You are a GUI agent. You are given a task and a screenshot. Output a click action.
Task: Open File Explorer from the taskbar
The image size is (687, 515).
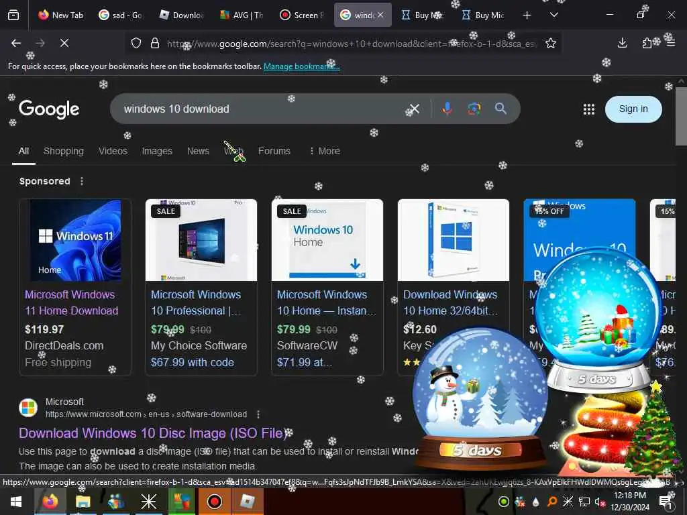[83, 502]
